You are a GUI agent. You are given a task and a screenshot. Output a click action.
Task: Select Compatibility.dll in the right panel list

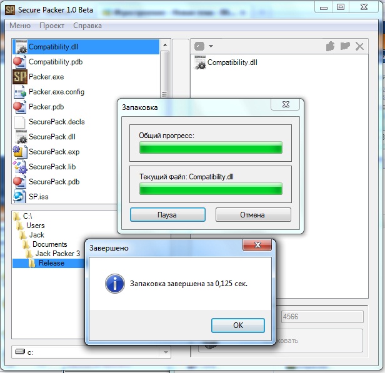click(232, 62)
